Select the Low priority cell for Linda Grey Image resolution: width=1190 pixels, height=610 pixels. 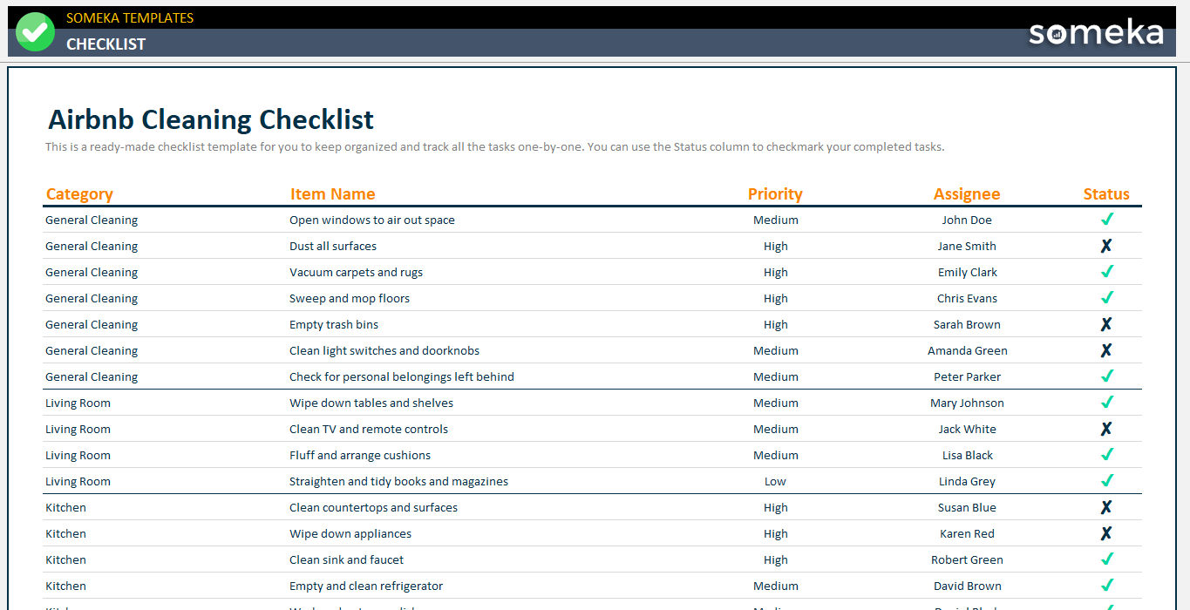[775, 482]
